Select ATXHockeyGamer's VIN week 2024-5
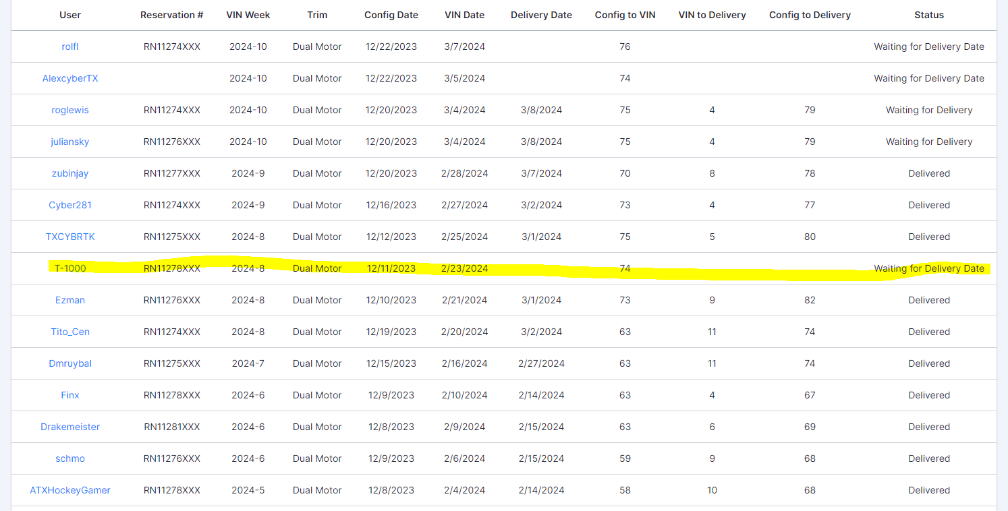The height and width of the screenshot is (511, 1008). (248, 490)
